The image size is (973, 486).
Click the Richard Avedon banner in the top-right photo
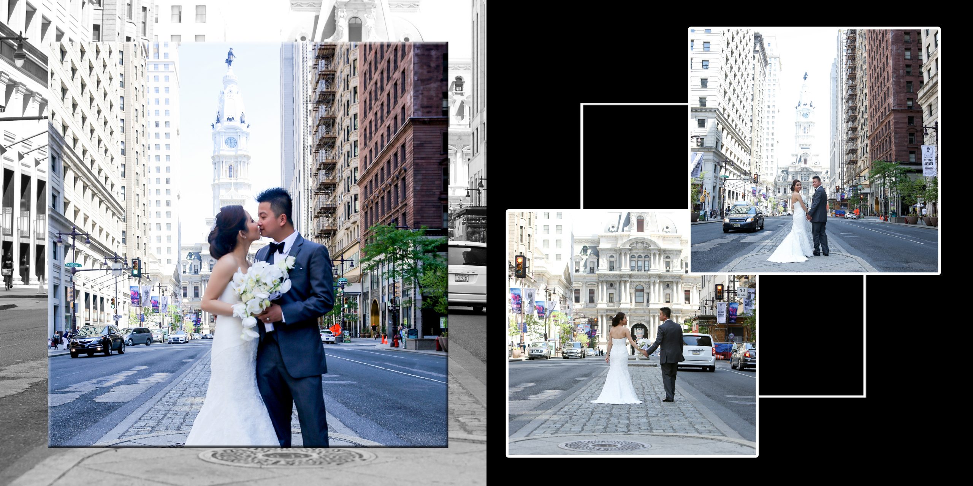[929, 161]
